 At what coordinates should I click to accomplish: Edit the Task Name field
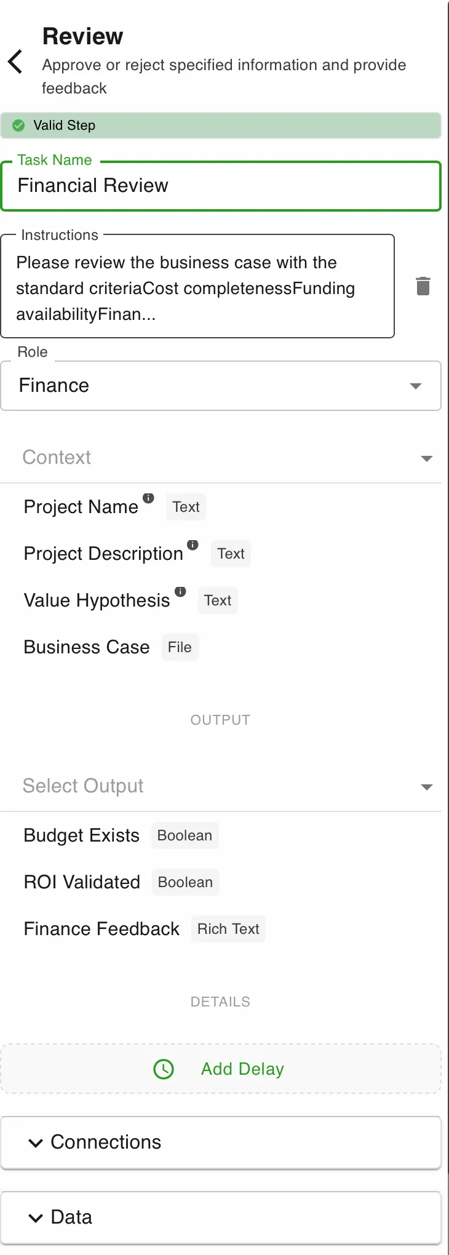pos(221,186)
